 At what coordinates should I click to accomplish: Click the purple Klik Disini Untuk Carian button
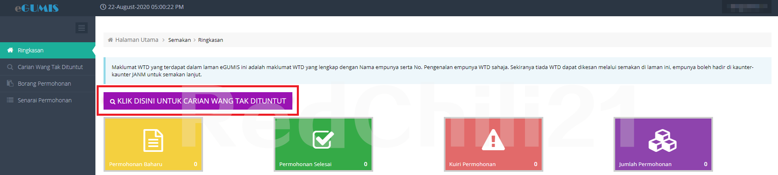point(198,101)
